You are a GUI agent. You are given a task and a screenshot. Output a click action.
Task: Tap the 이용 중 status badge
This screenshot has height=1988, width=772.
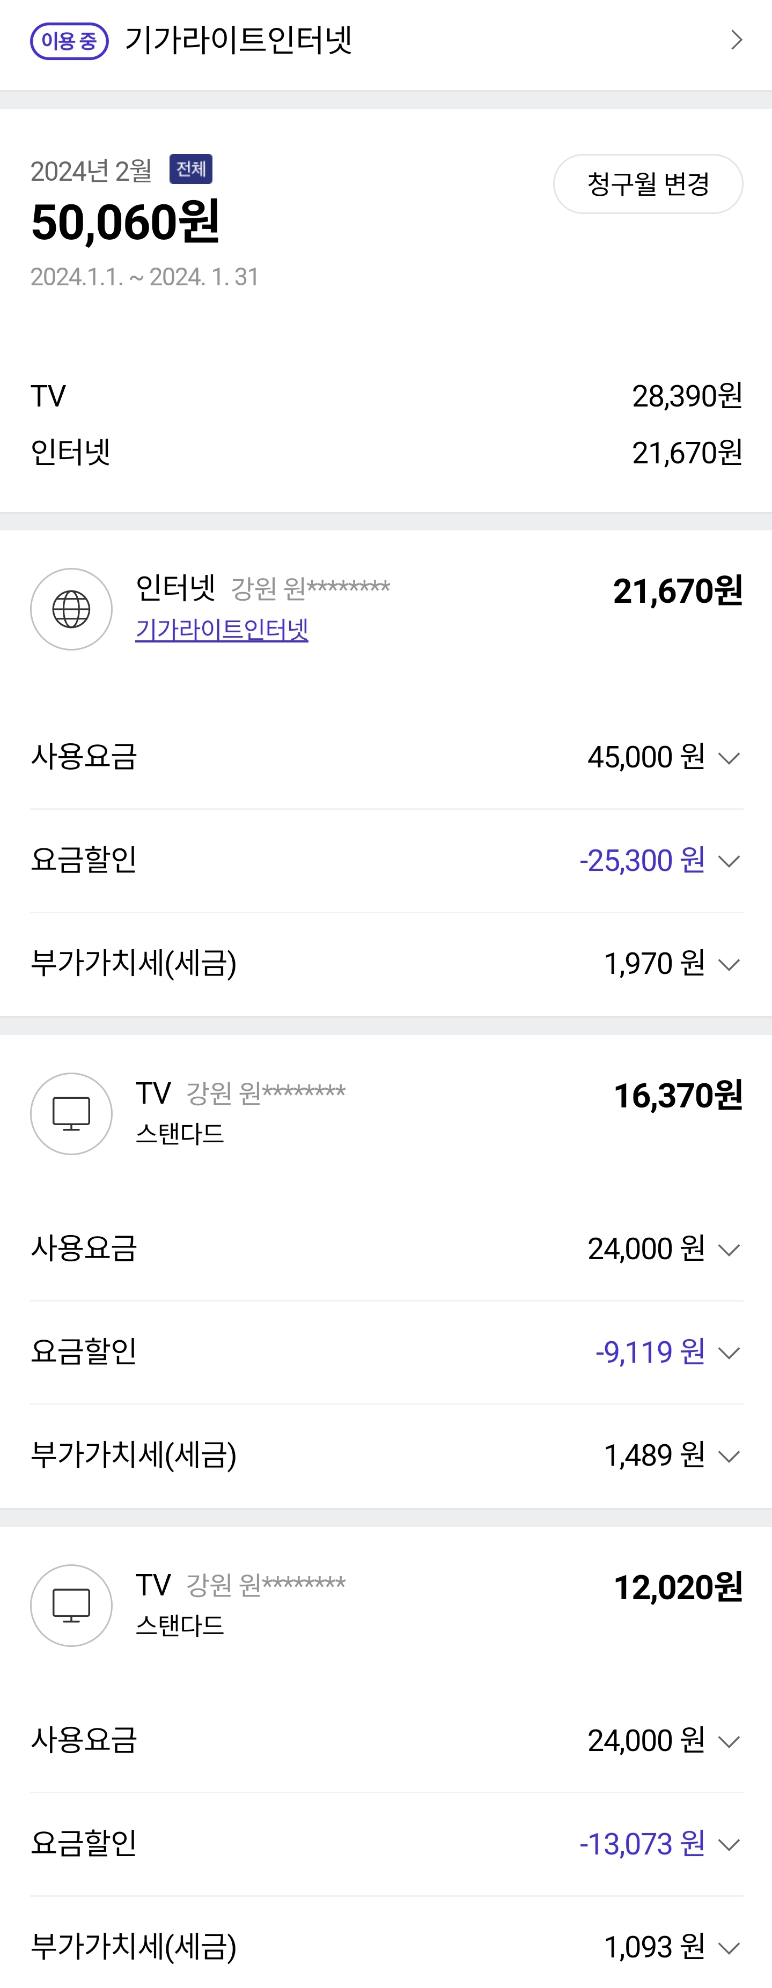[x=69, y=41]
